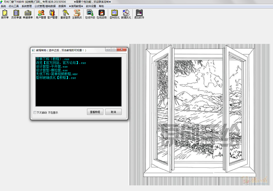Open 客户管理 toolbar icon
The height and width of the screenshot is (191, 273).
pyautogui.click(x=52, y=14)
